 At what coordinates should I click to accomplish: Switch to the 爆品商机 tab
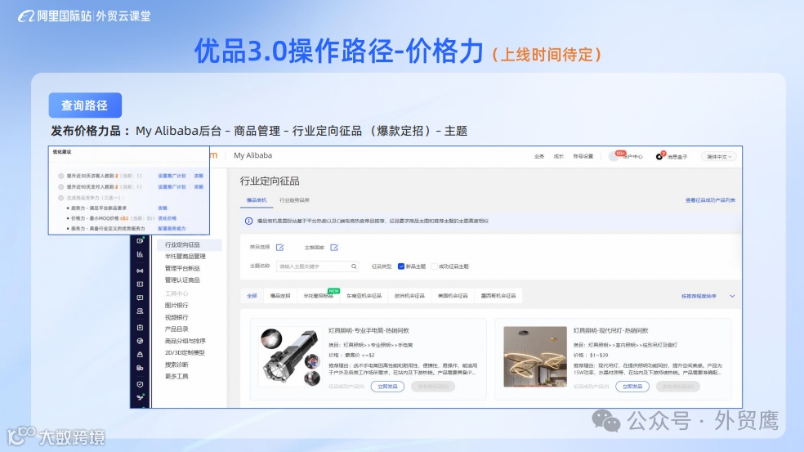tap(257, 200)
